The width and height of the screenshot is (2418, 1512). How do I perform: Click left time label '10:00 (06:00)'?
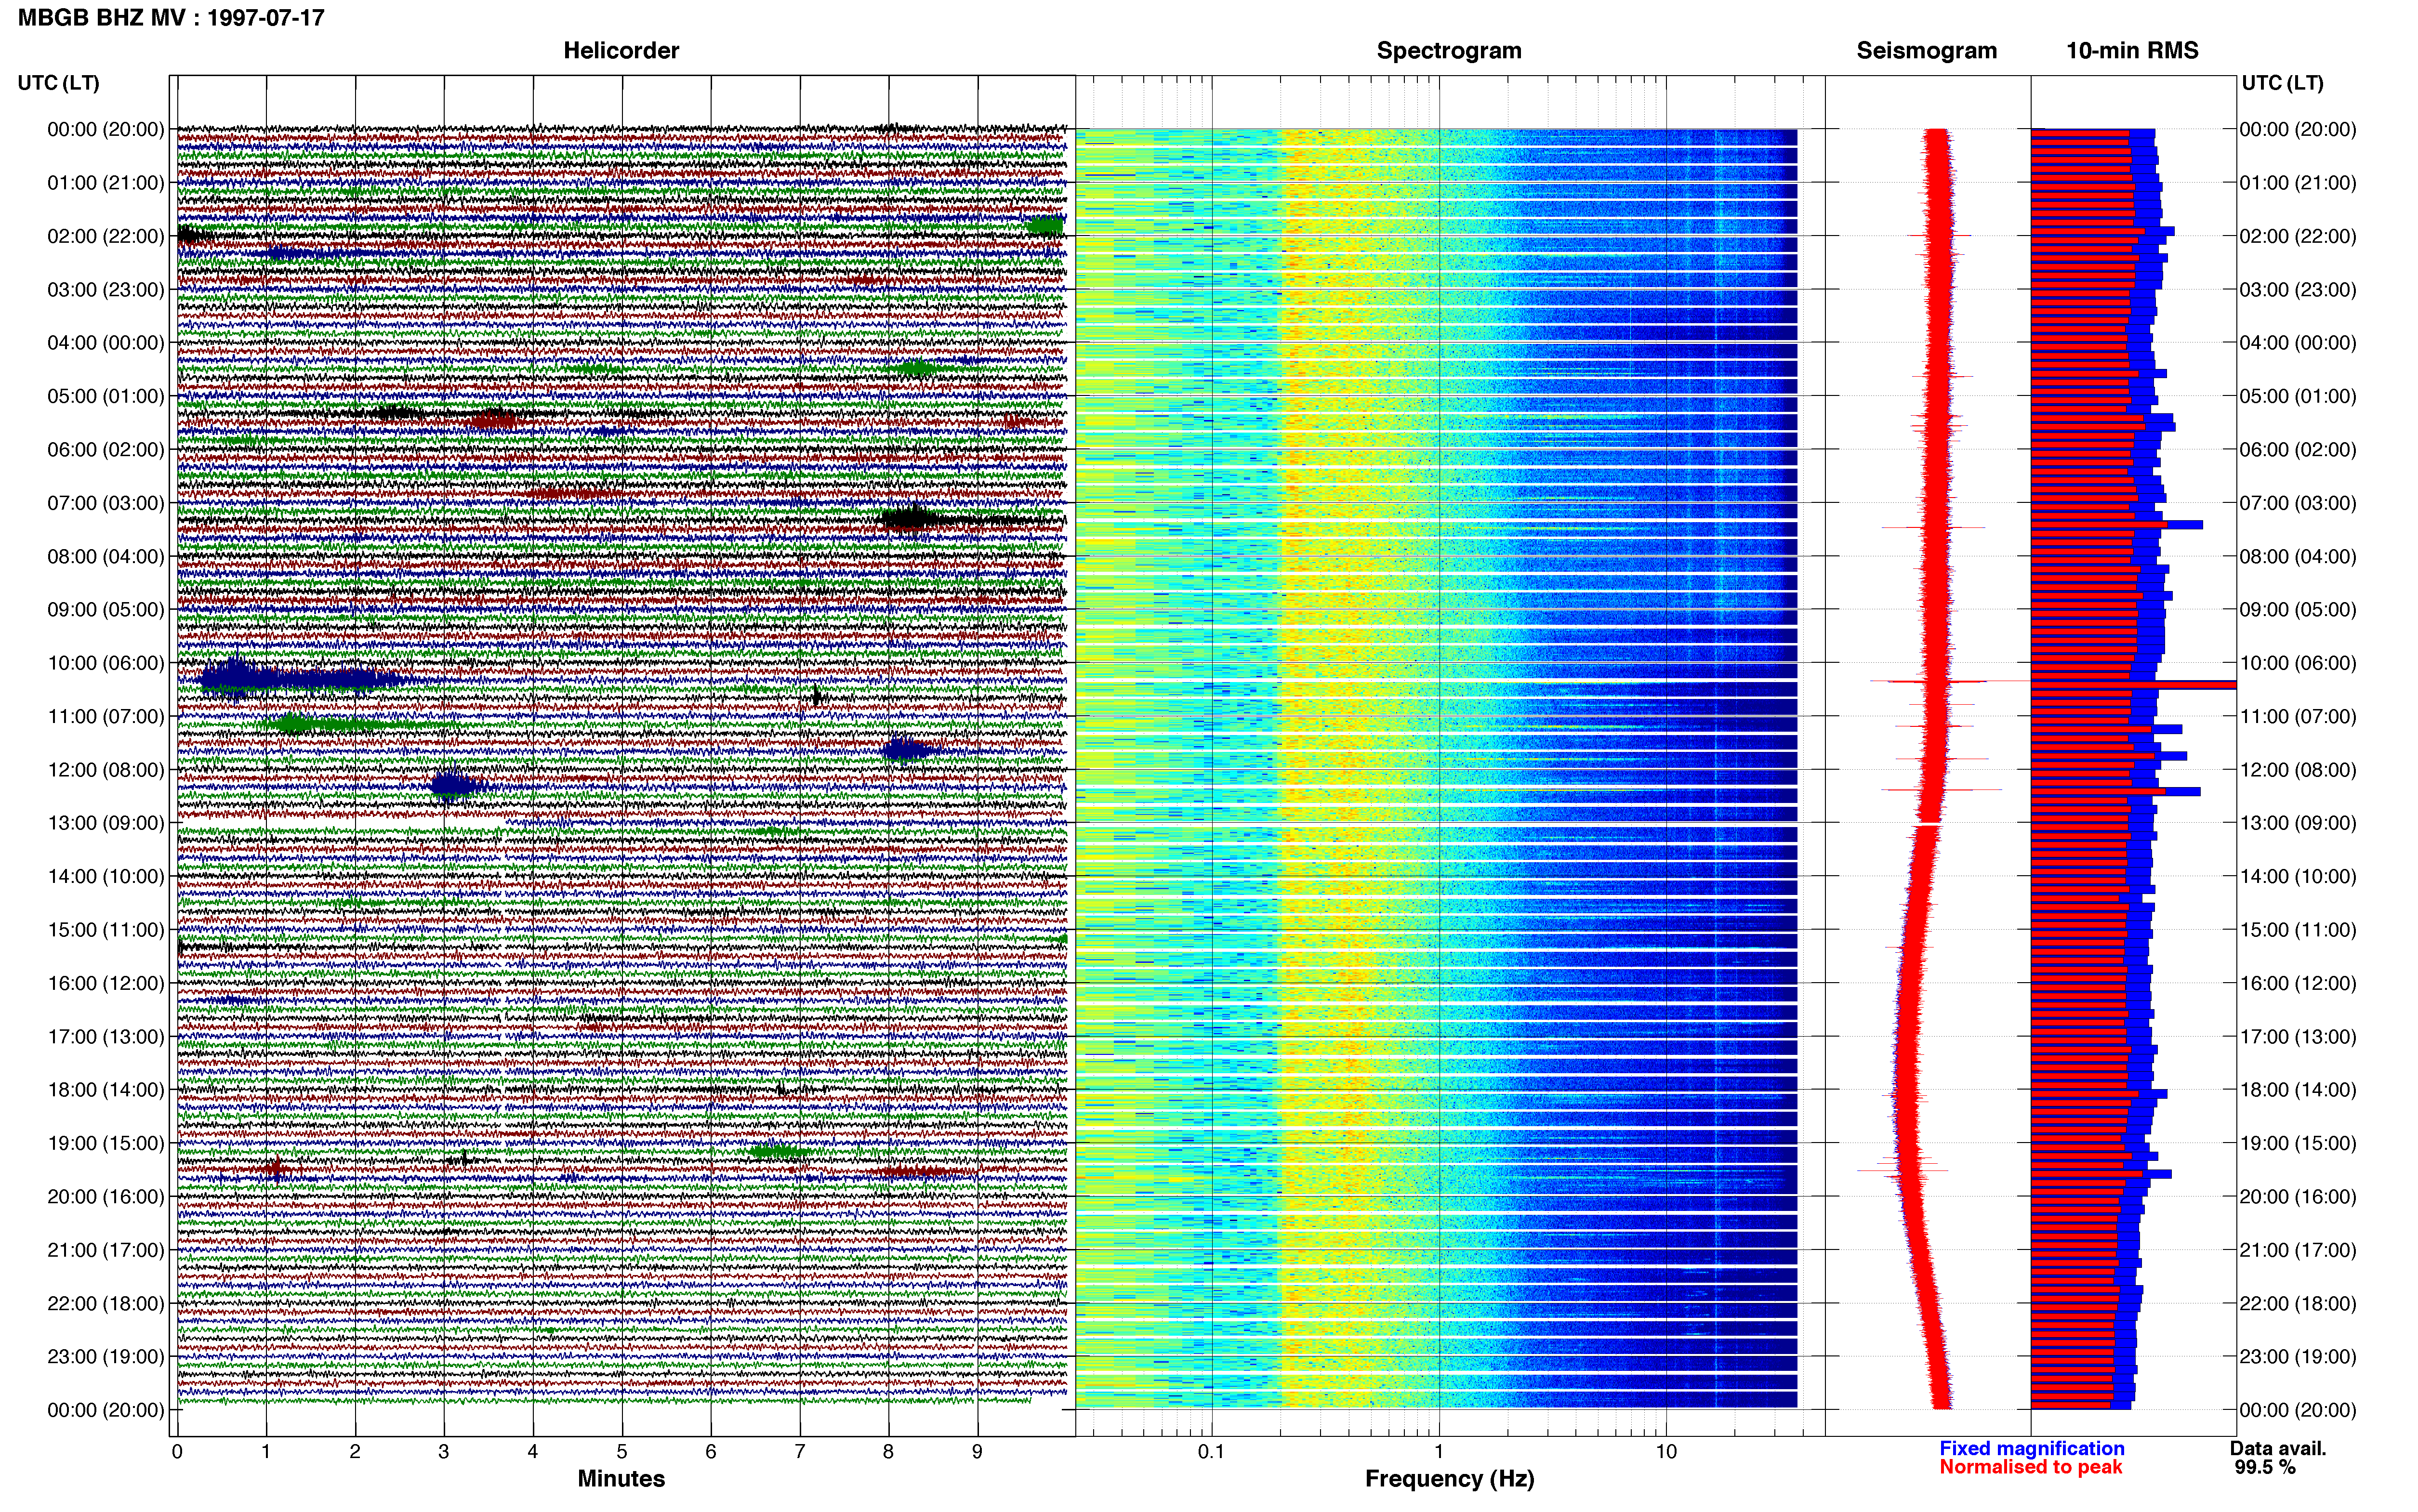tap(106, 663)
